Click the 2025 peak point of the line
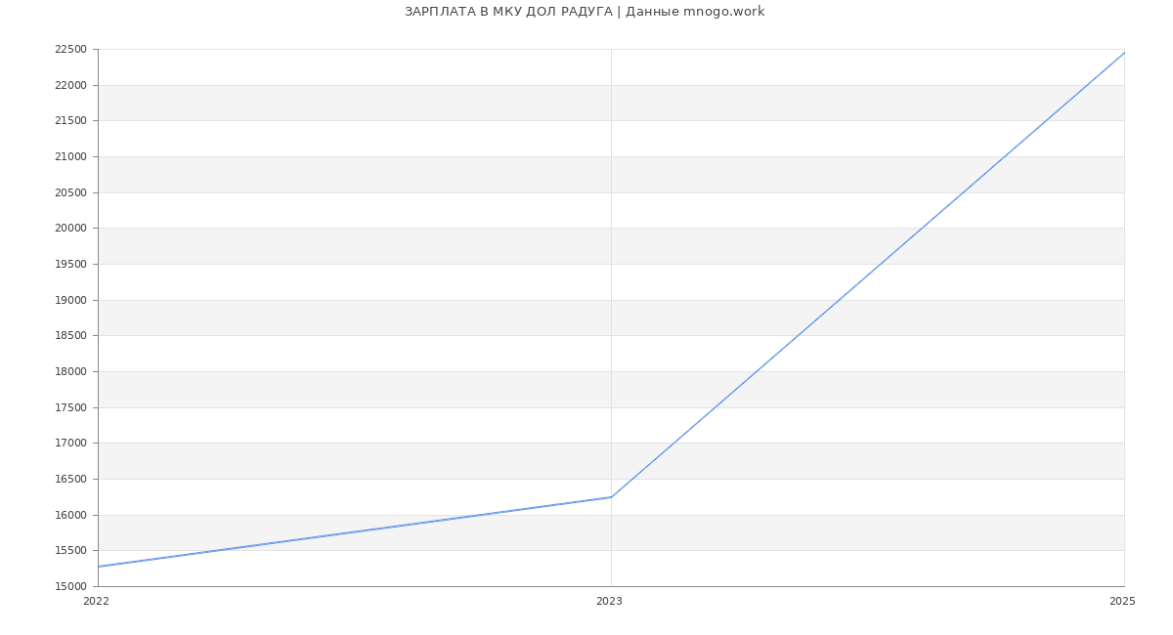 pos(1123,53)
